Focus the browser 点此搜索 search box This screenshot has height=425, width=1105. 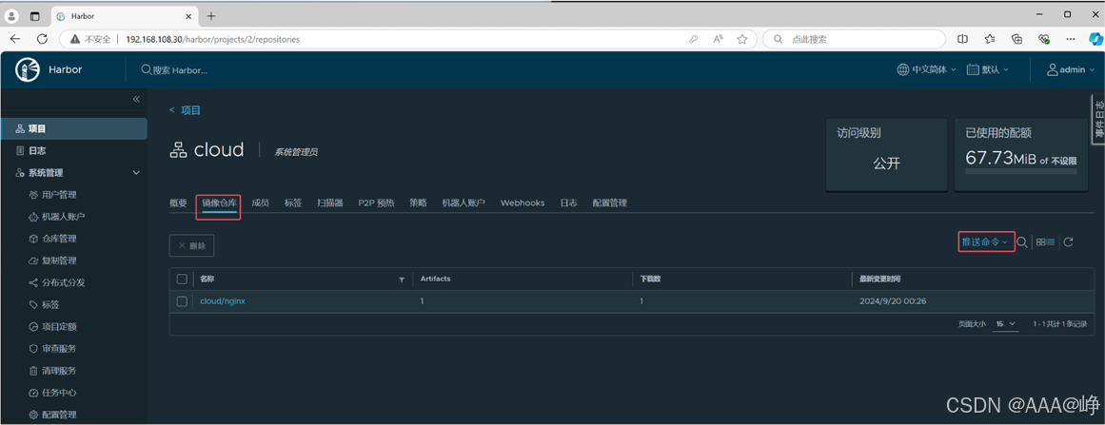(855, 39)
